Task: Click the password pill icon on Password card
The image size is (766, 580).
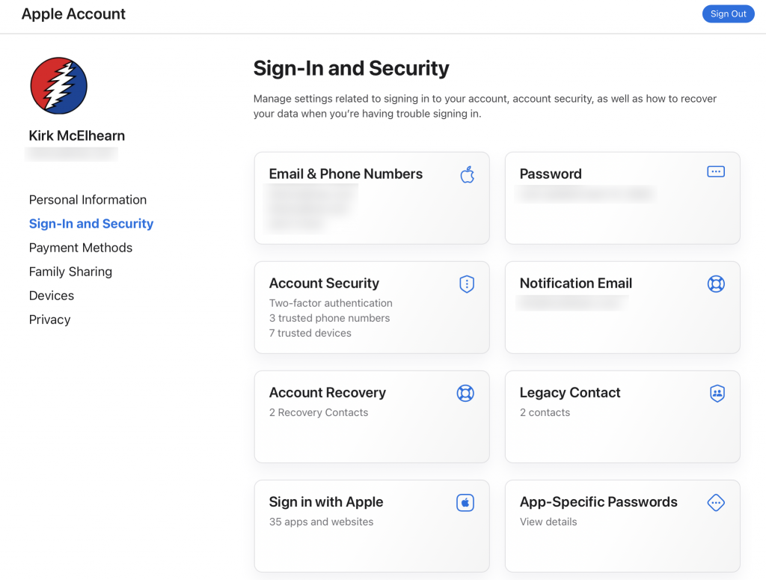Action: click(716, 171)
